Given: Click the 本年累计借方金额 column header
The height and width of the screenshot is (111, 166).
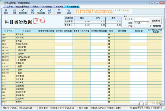Looking at the screenshot, I should pos(64,31).
